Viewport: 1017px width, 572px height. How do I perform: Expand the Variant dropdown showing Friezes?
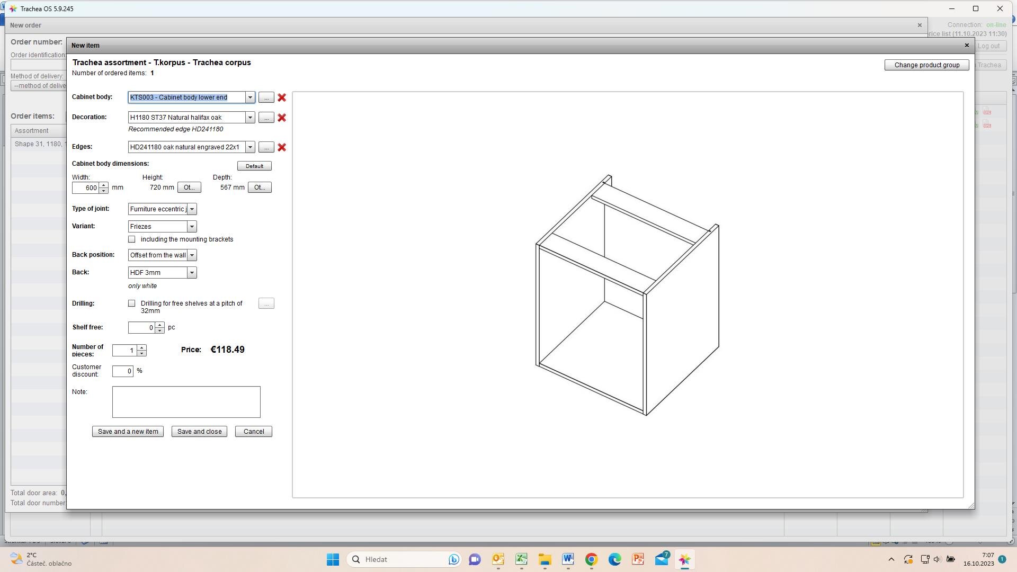click(192, 227)
